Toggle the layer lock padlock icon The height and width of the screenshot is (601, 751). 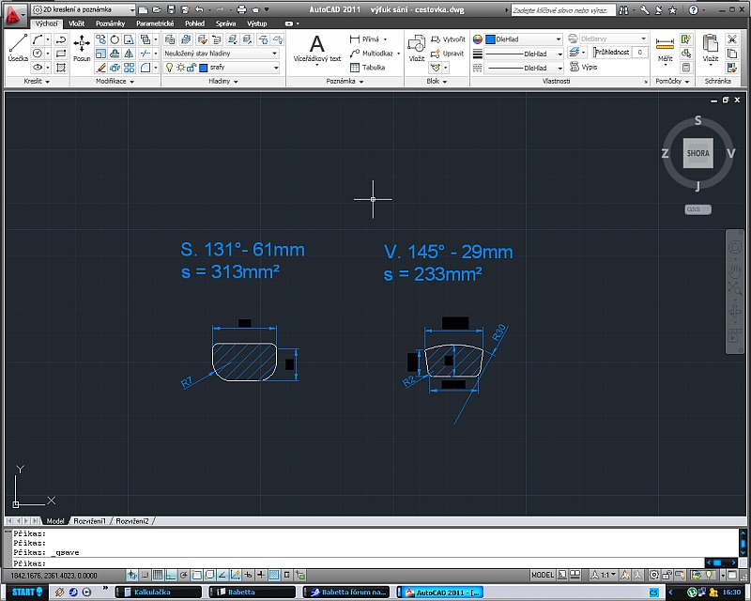192,68
